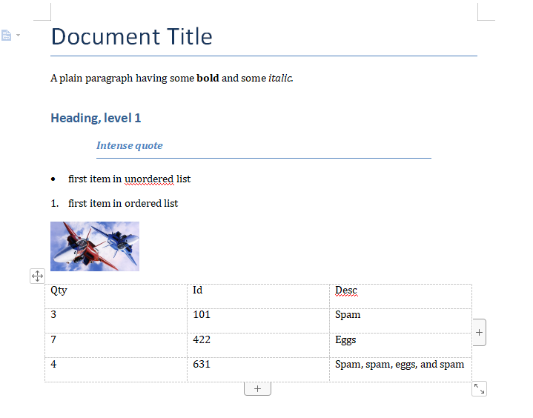Click the table cell containing 422
The height and width of the screenshot is (418, 533).
tap(258, 345)
